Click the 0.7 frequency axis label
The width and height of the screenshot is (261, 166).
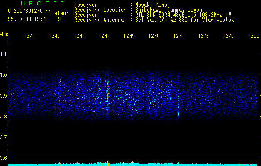coord(3,137)
